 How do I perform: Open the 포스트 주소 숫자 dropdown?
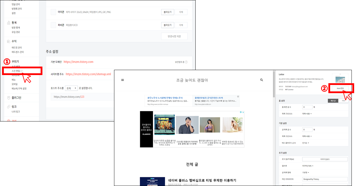(72, 88)
